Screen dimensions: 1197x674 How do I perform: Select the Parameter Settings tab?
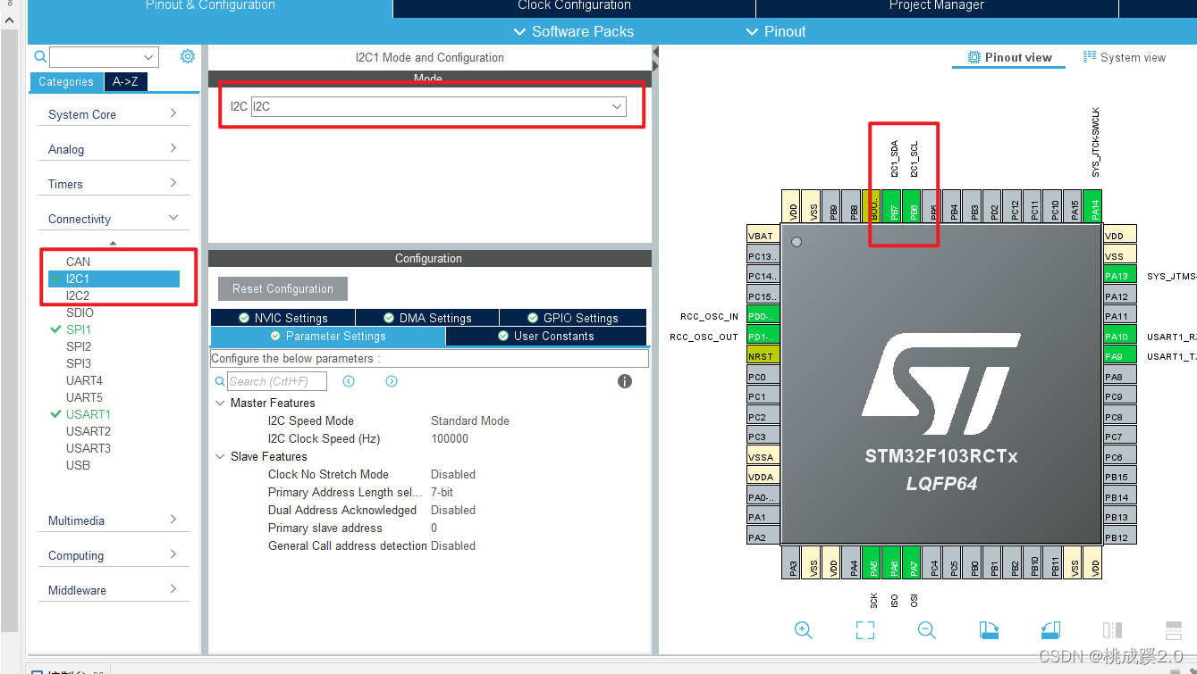point(327,337)
